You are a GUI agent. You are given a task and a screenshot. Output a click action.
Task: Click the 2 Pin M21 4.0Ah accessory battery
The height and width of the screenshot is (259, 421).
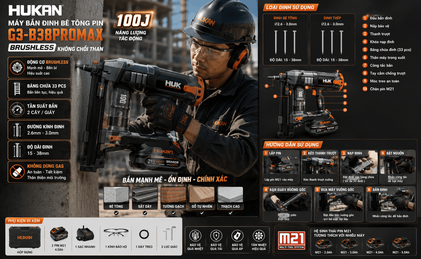click(59, 234)
